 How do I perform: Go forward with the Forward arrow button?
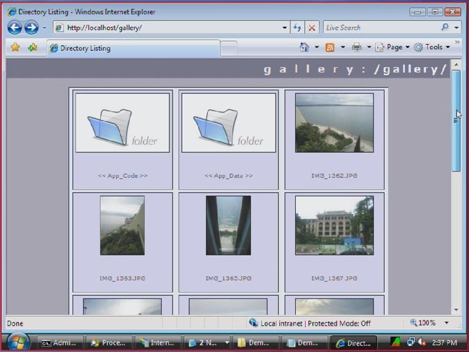(31, 28)
